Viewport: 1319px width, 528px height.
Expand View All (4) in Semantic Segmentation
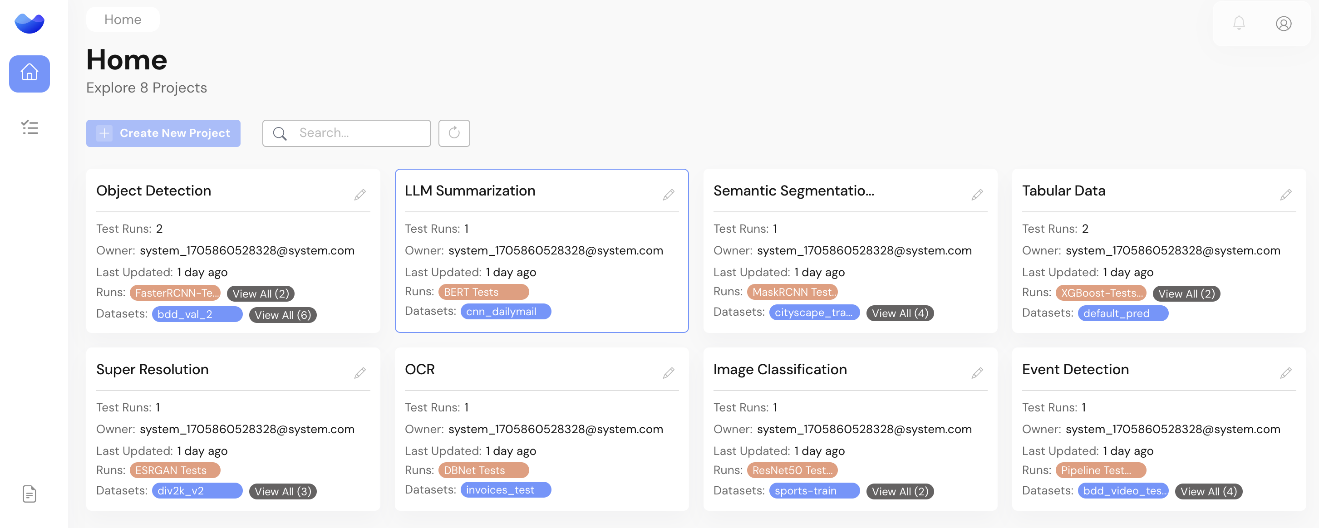tap(900, 313)
